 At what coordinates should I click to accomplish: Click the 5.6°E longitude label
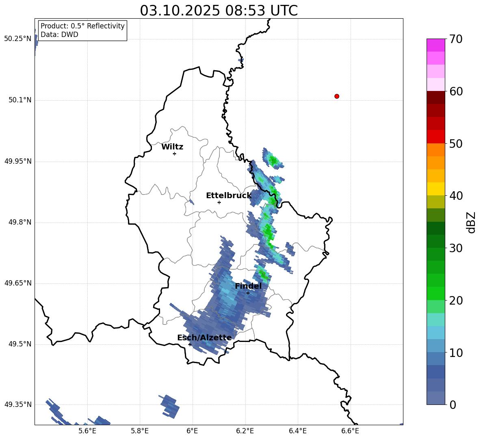[x=87, y=431]
